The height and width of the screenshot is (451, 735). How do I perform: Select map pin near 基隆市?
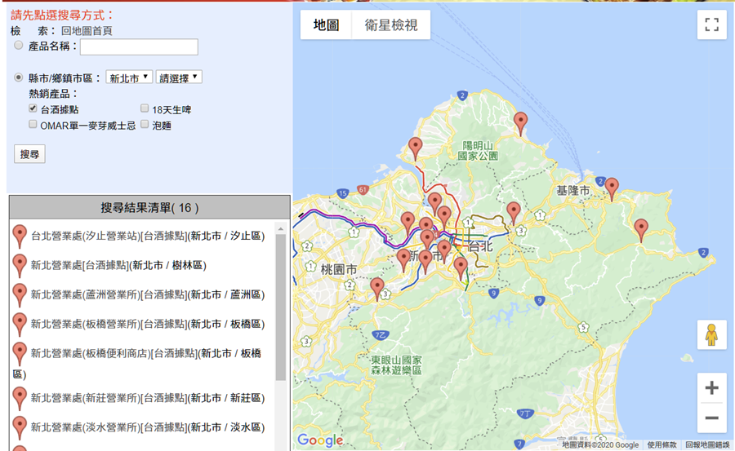point(611,188)
